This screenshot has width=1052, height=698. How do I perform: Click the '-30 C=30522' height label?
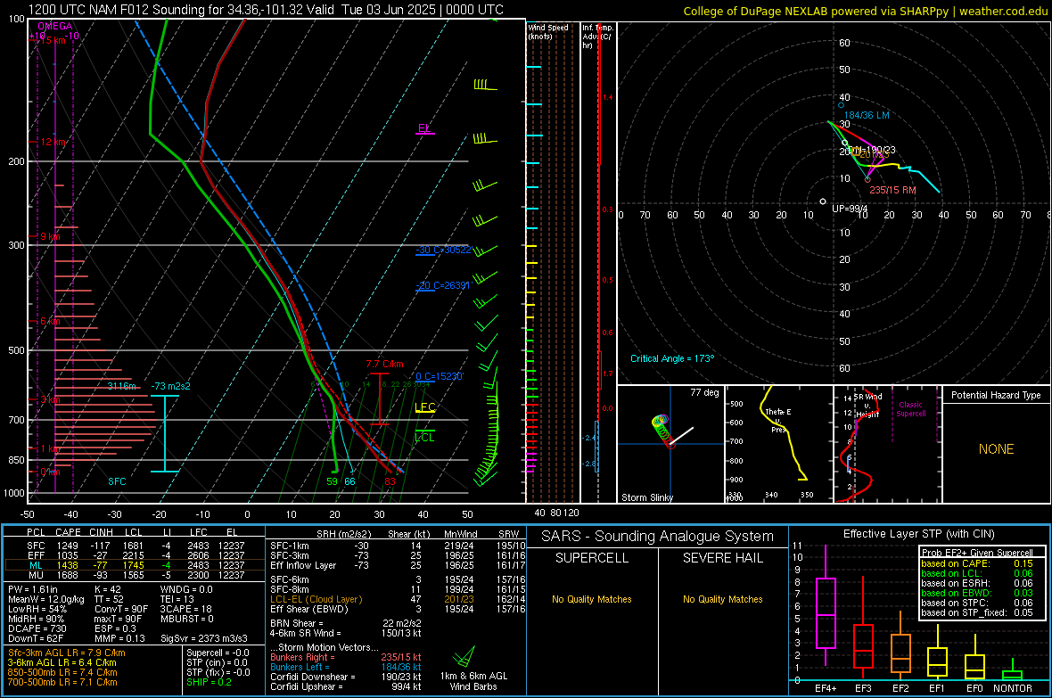click(x=443, y=250)
